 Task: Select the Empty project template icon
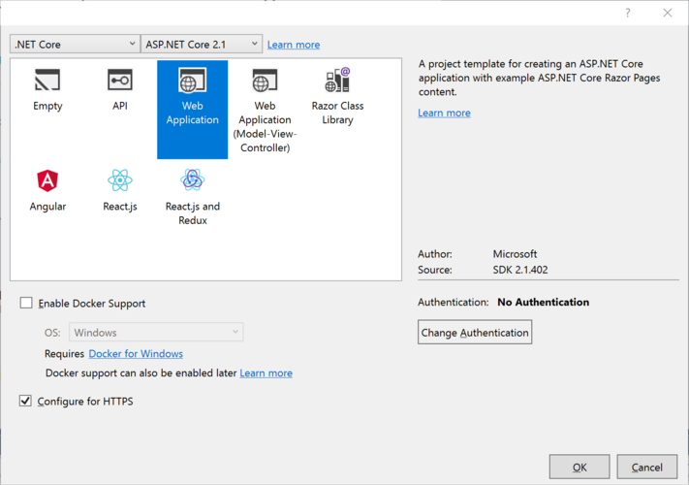[x=47, y=81]
